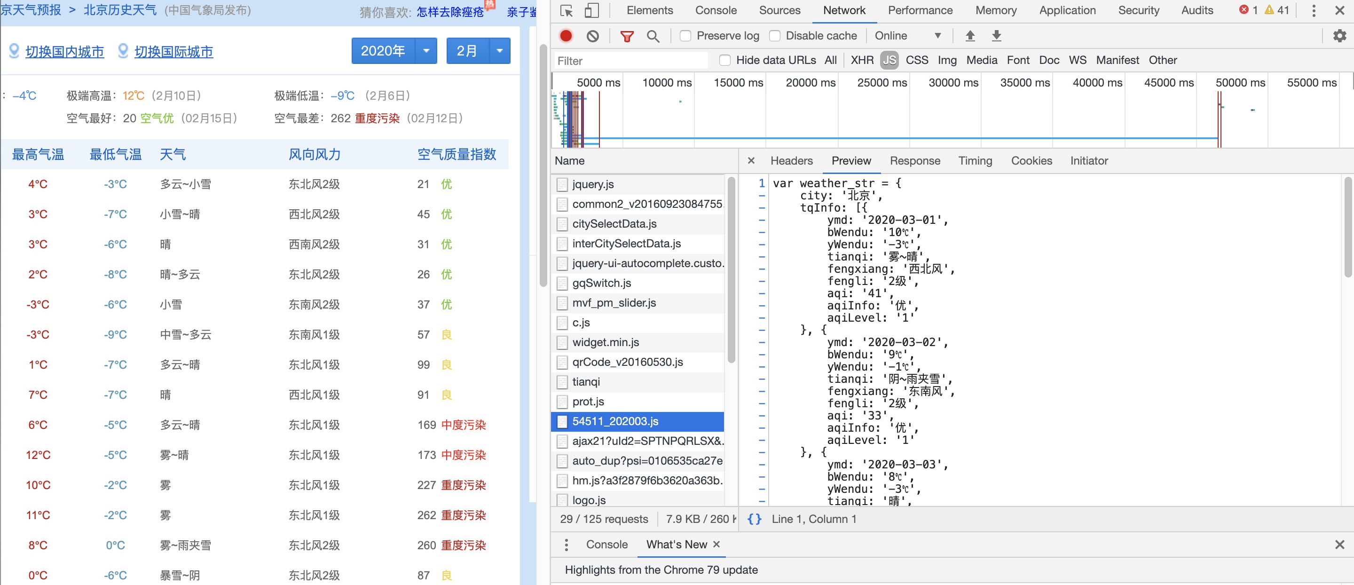Click the file icon beside tianqi
The width and height of the screenshot is (1354, 585).
tap(562, 381)
